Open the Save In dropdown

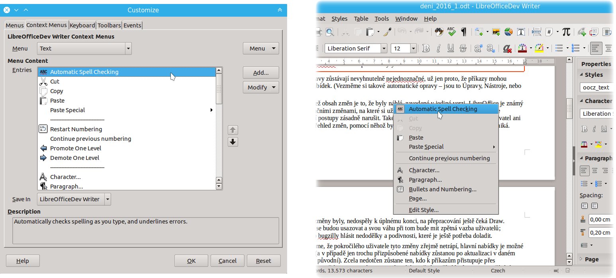tap(74, 199)
